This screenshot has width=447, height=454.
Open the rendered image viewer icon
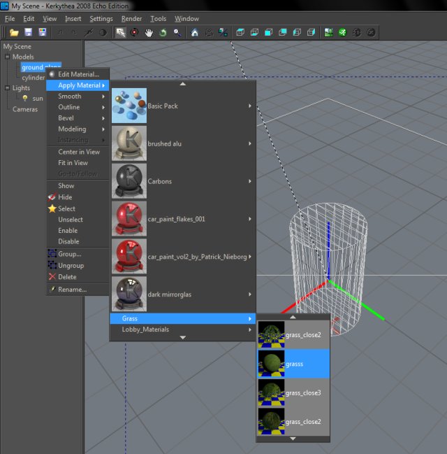click(328, 32)
